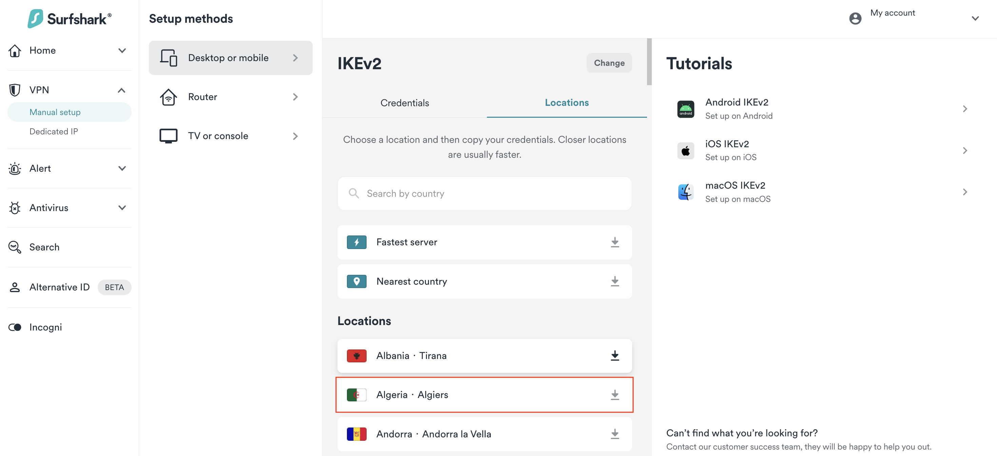Collapse the VPN section chevron

pyautogui.click(x=121, y=90)
